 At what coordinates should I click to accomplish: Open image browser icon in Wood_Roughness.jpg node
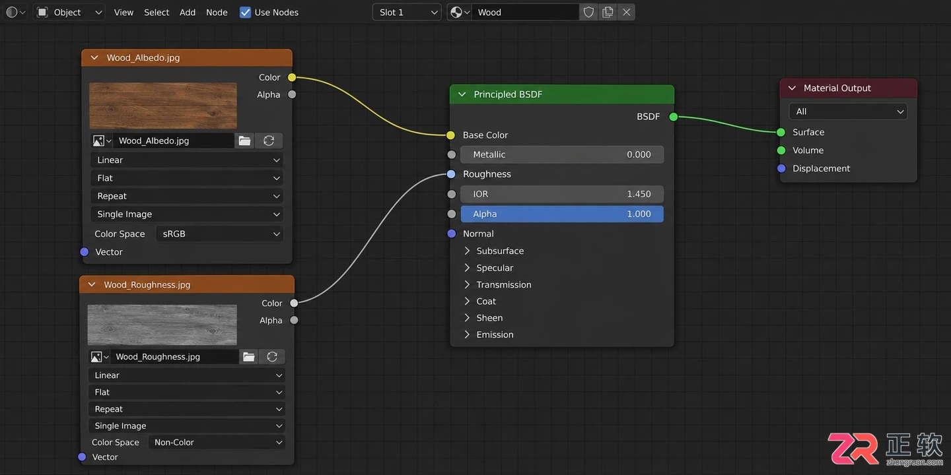(99, 357)
